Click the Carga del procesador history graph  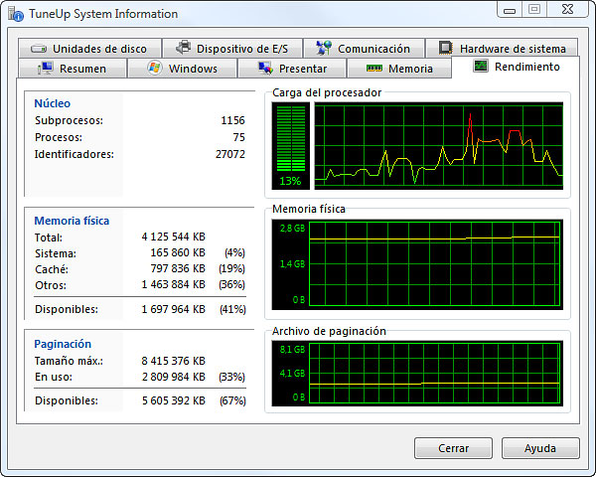pos(438,145)
